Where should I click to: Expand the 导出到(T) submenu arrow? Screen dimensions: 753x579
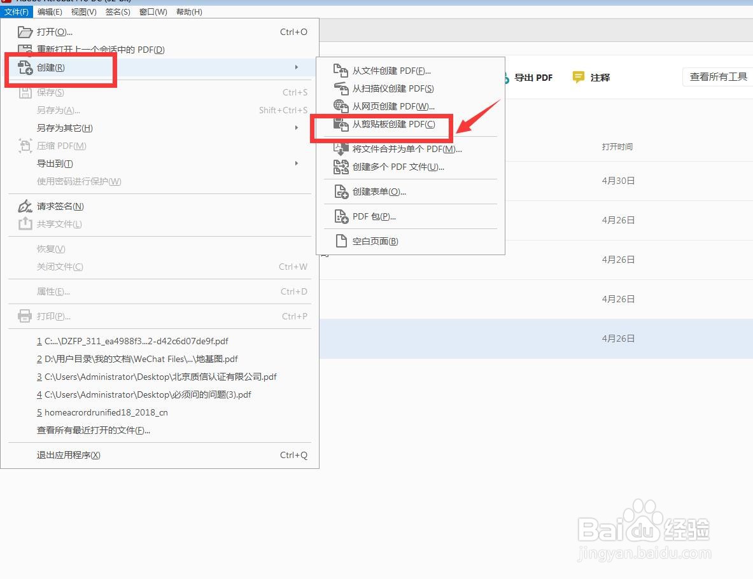pos(297,164)
